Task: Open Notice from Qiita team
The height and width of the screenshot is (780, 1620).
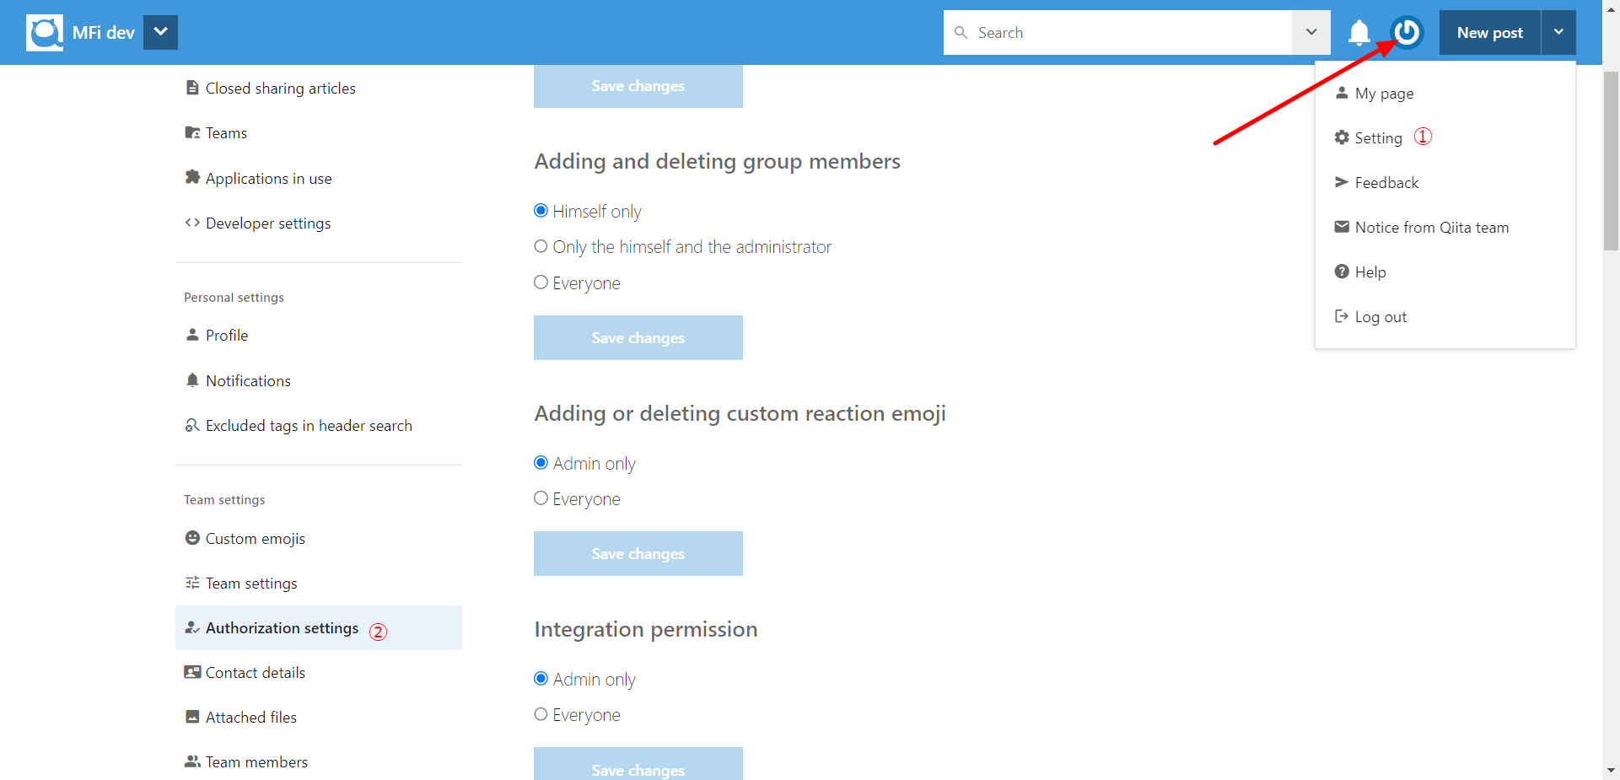Action: coord(1432,228)
